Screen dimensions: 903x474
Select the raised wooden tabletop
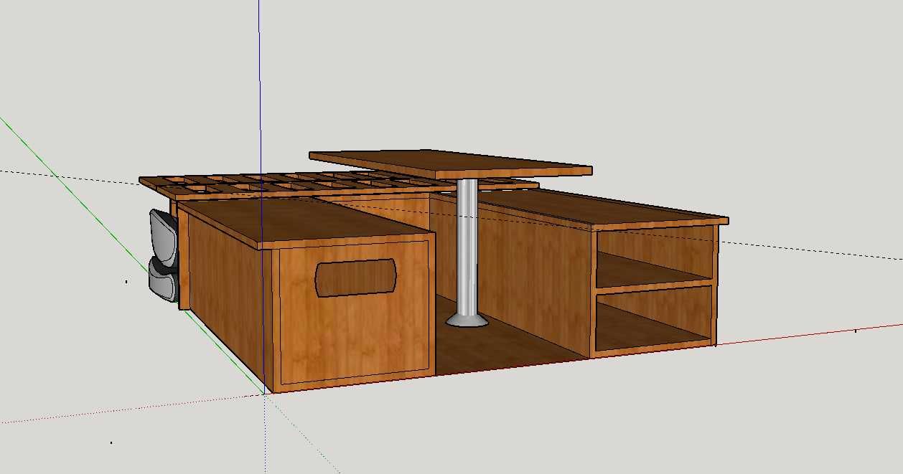pos(451,164)
